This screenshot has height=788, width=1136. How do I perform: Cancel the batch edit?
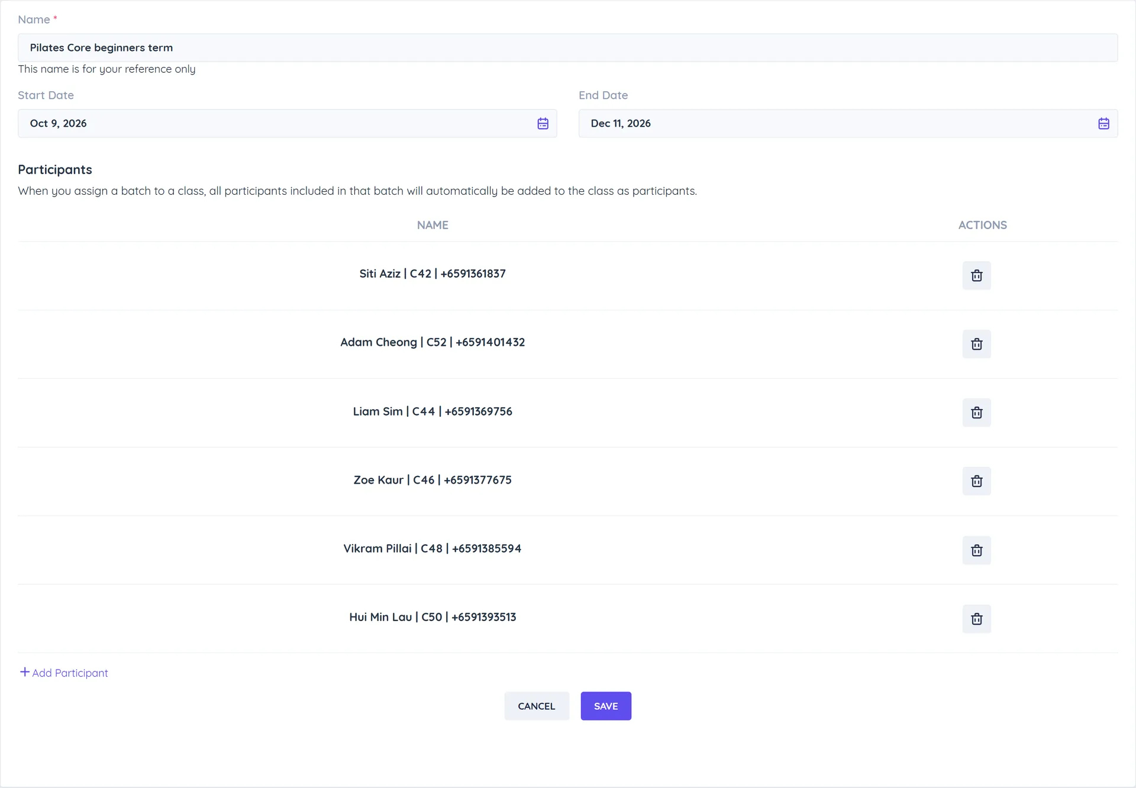[x=537, y=706]
